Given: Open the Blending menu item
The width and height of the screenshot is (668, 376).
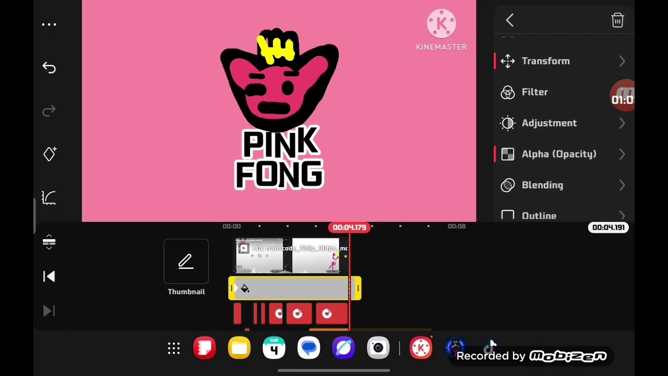Looking at the screenshot, I should pos(564,185).
